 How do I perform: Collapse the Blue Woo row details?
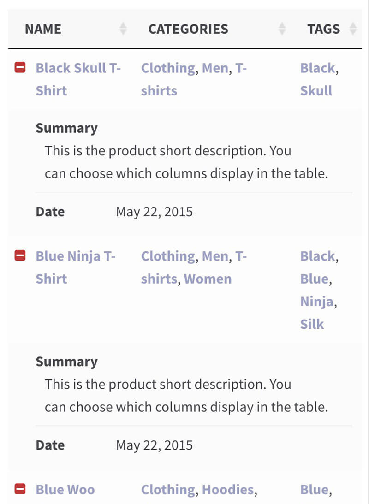pyautogui.click(x=20, y=489)
